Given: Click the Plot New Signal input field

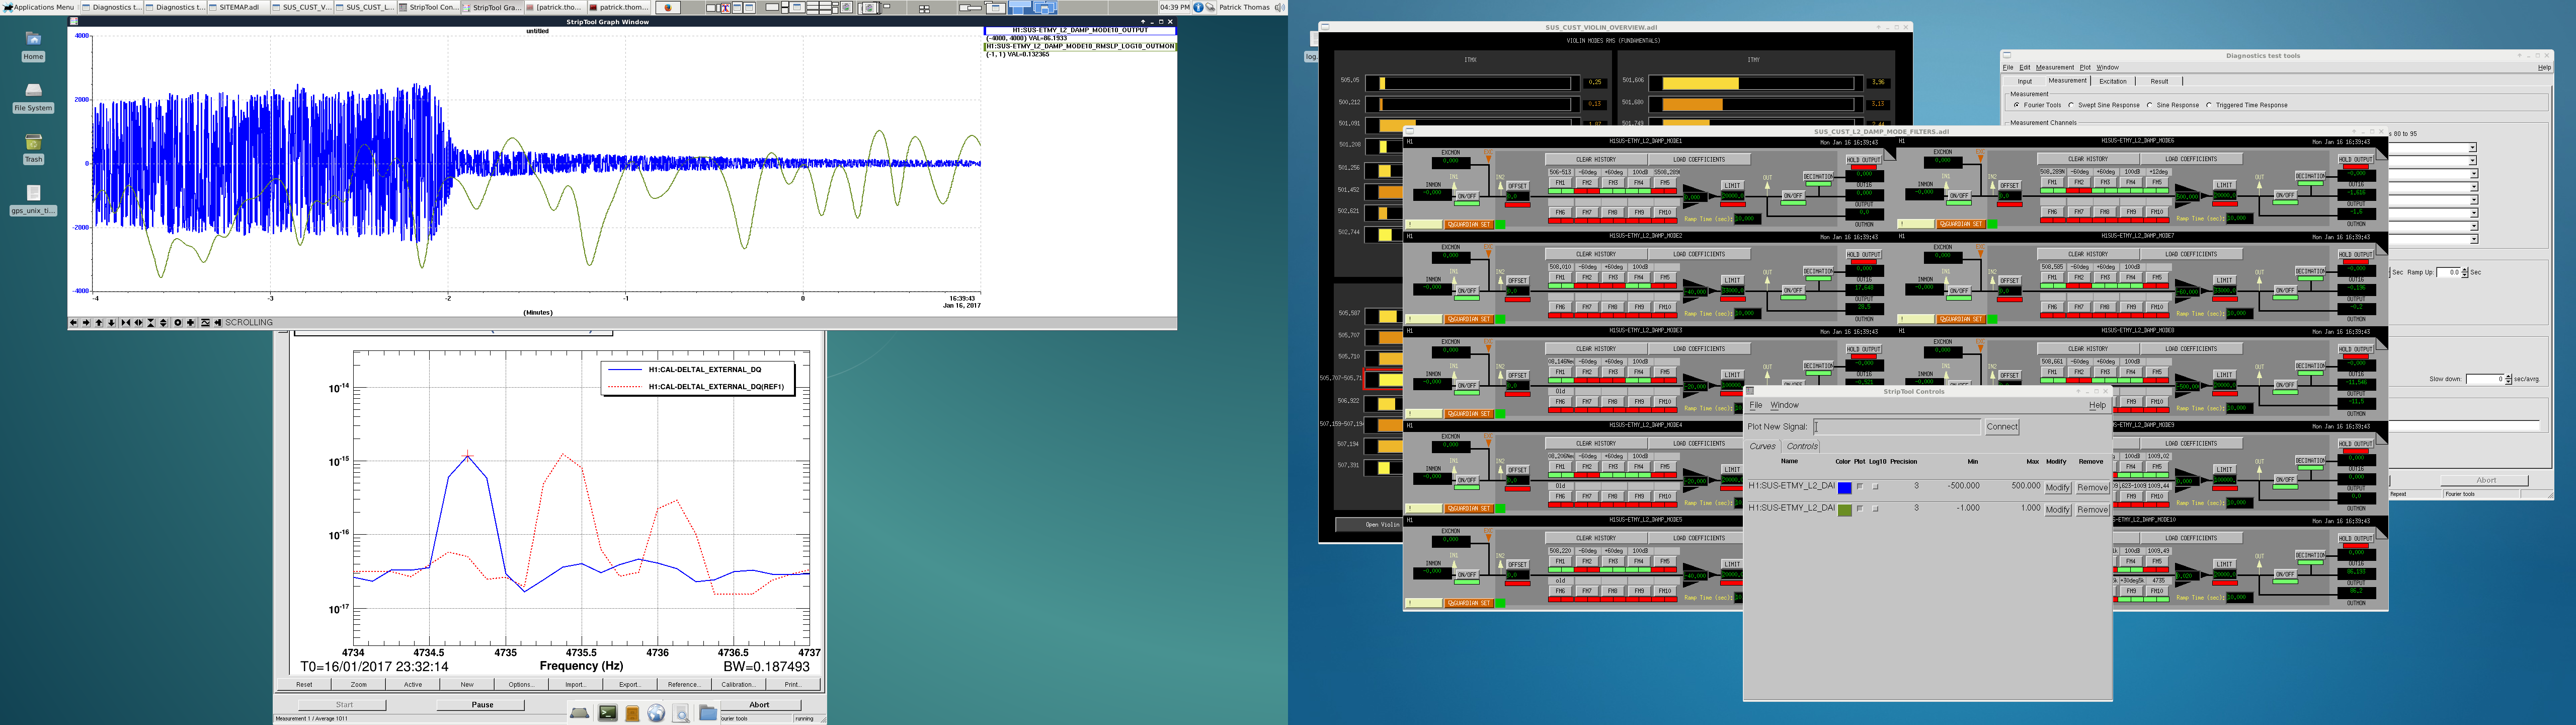Looking at the screenshot, I should click(1897, 426).
